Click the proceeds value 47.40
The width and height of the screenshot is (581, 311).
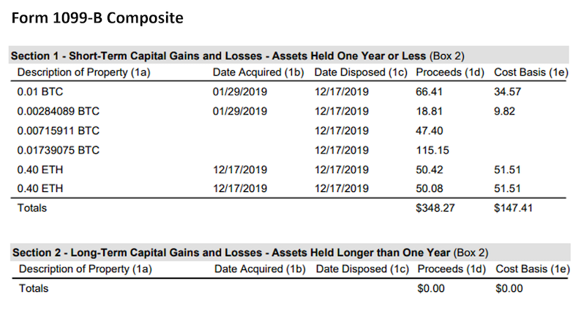pos(430,131)
